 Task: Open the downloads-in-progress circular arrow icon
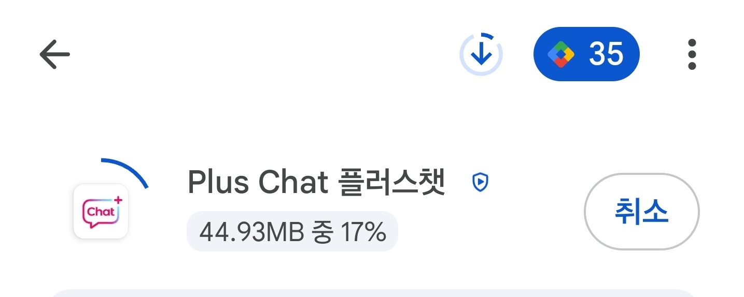coord(481,54)
